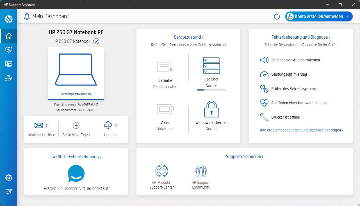The width and height of the screenshot is (360, 206).
Task: Click the Mein Dashboard title
Action: (x=51, y=16)
